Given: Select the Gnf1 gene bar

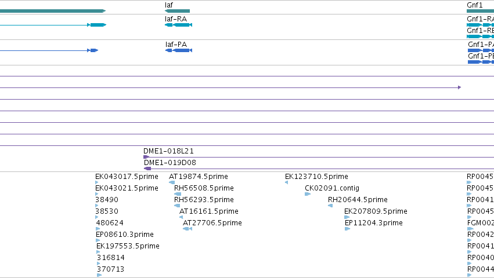Looking at the screenshot, I should [x=481, y=11].
